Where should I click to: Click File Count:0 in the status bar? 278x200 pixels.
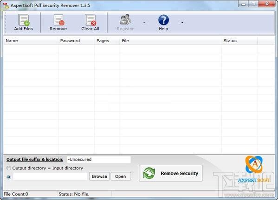click(x=16, y=194)
